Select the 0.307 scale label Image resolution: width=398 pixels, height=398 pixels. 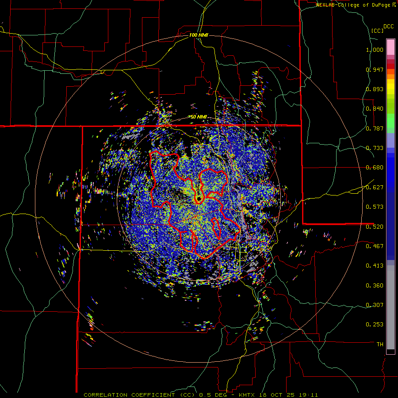[x=375, y=305]
